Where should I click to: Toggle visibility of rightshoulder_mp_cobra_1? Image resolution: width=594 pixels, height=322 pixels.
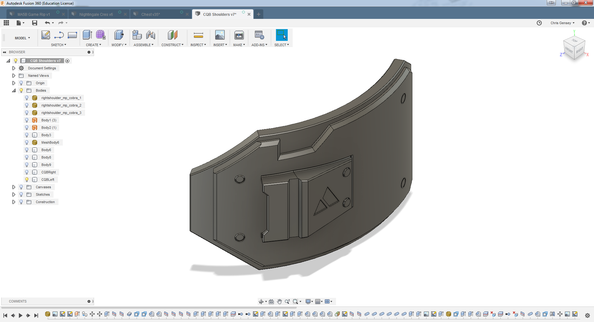(27, 98)
